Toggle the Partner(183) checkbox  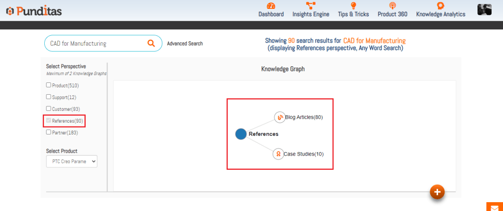[x=48, y=132]
